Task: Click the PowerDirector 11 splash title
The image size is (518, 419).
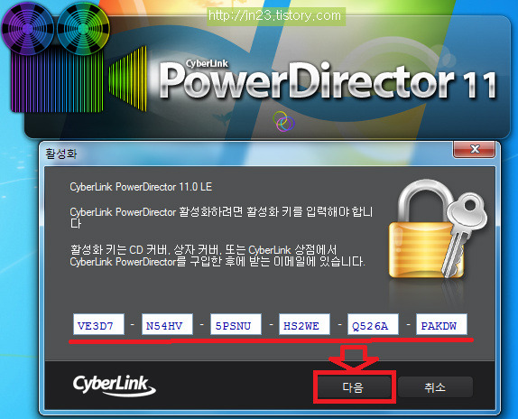Action: (x=328, y=81)
